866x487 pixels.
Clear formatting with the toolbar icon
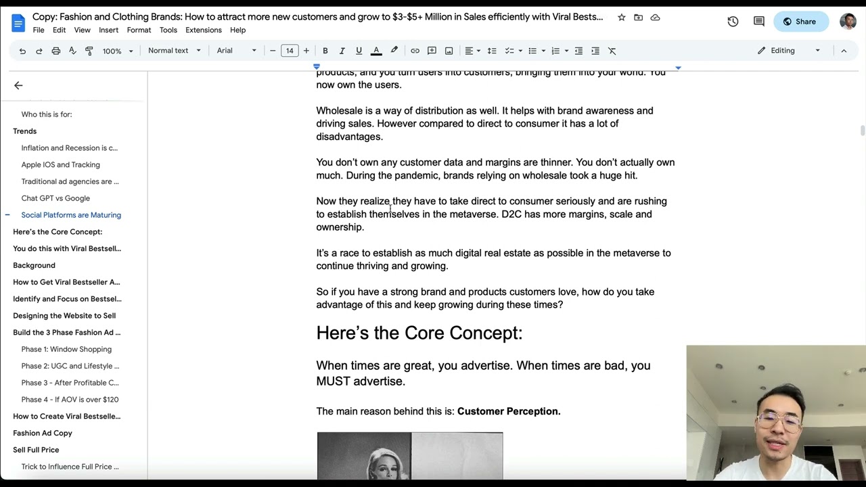point(612,51)
